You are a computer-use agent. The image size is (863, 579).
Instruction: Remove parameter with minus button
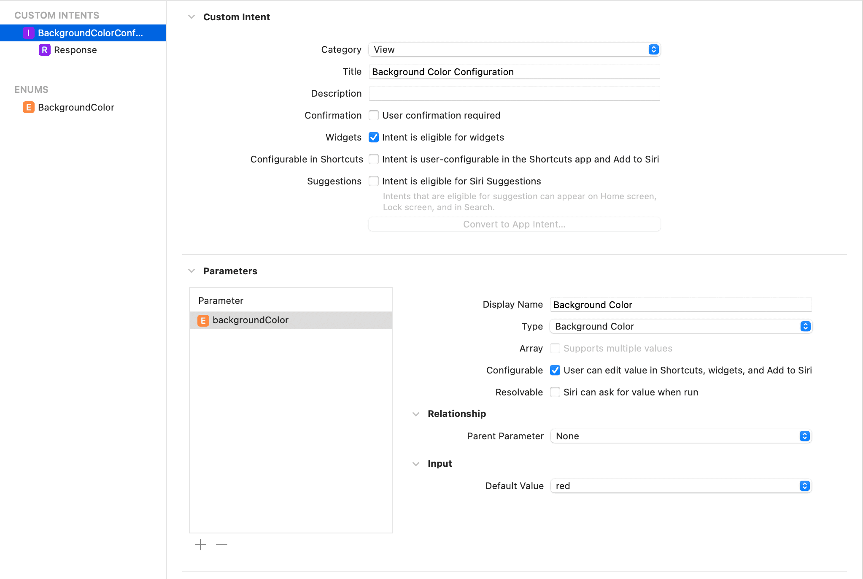click(x=221, y=545)
